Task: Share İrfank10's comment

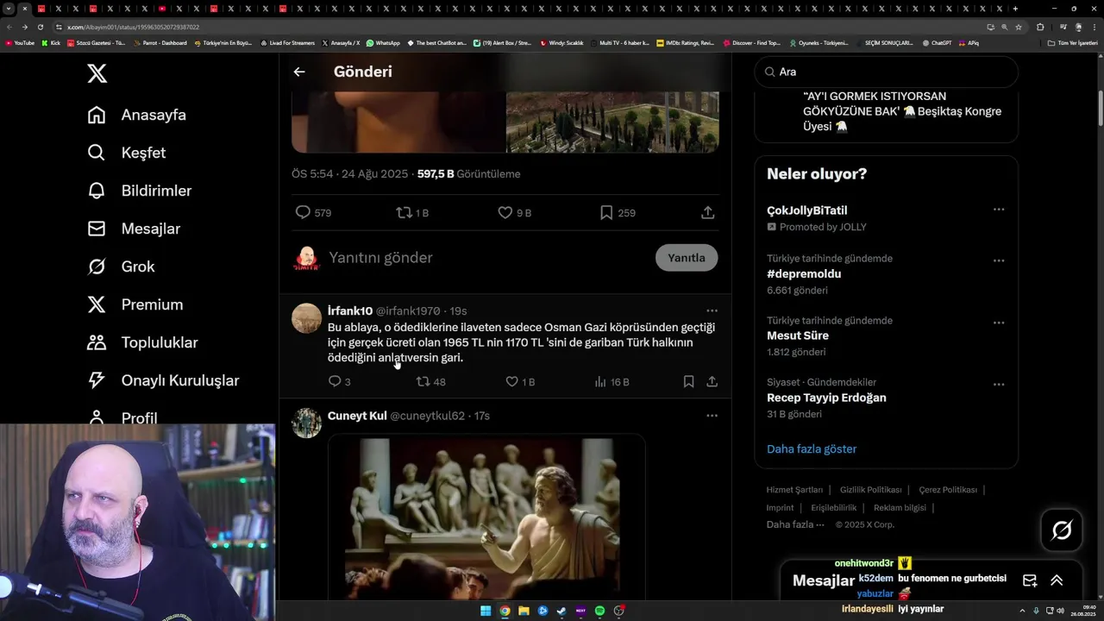Action: point(712,381)
